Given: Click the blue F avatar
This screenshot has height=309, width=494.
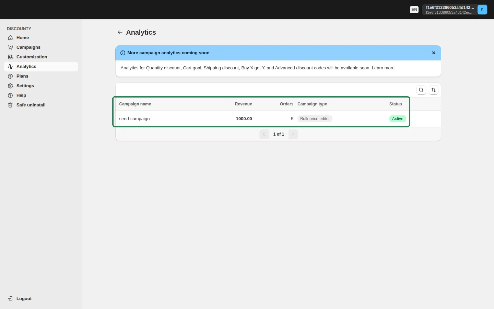Looking at the screenshot, I should tap(482, 10).
